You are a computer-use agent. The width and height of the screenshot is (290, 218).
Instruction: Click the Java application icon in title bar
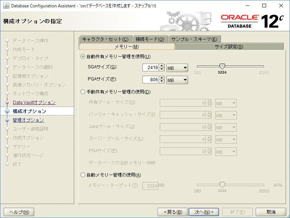[x=6, y=6]
